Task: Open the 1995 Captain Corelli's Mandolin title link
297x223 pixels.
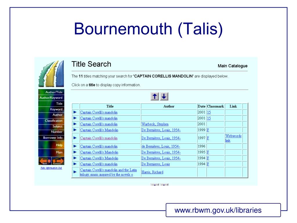Action: tap(99, 152)
